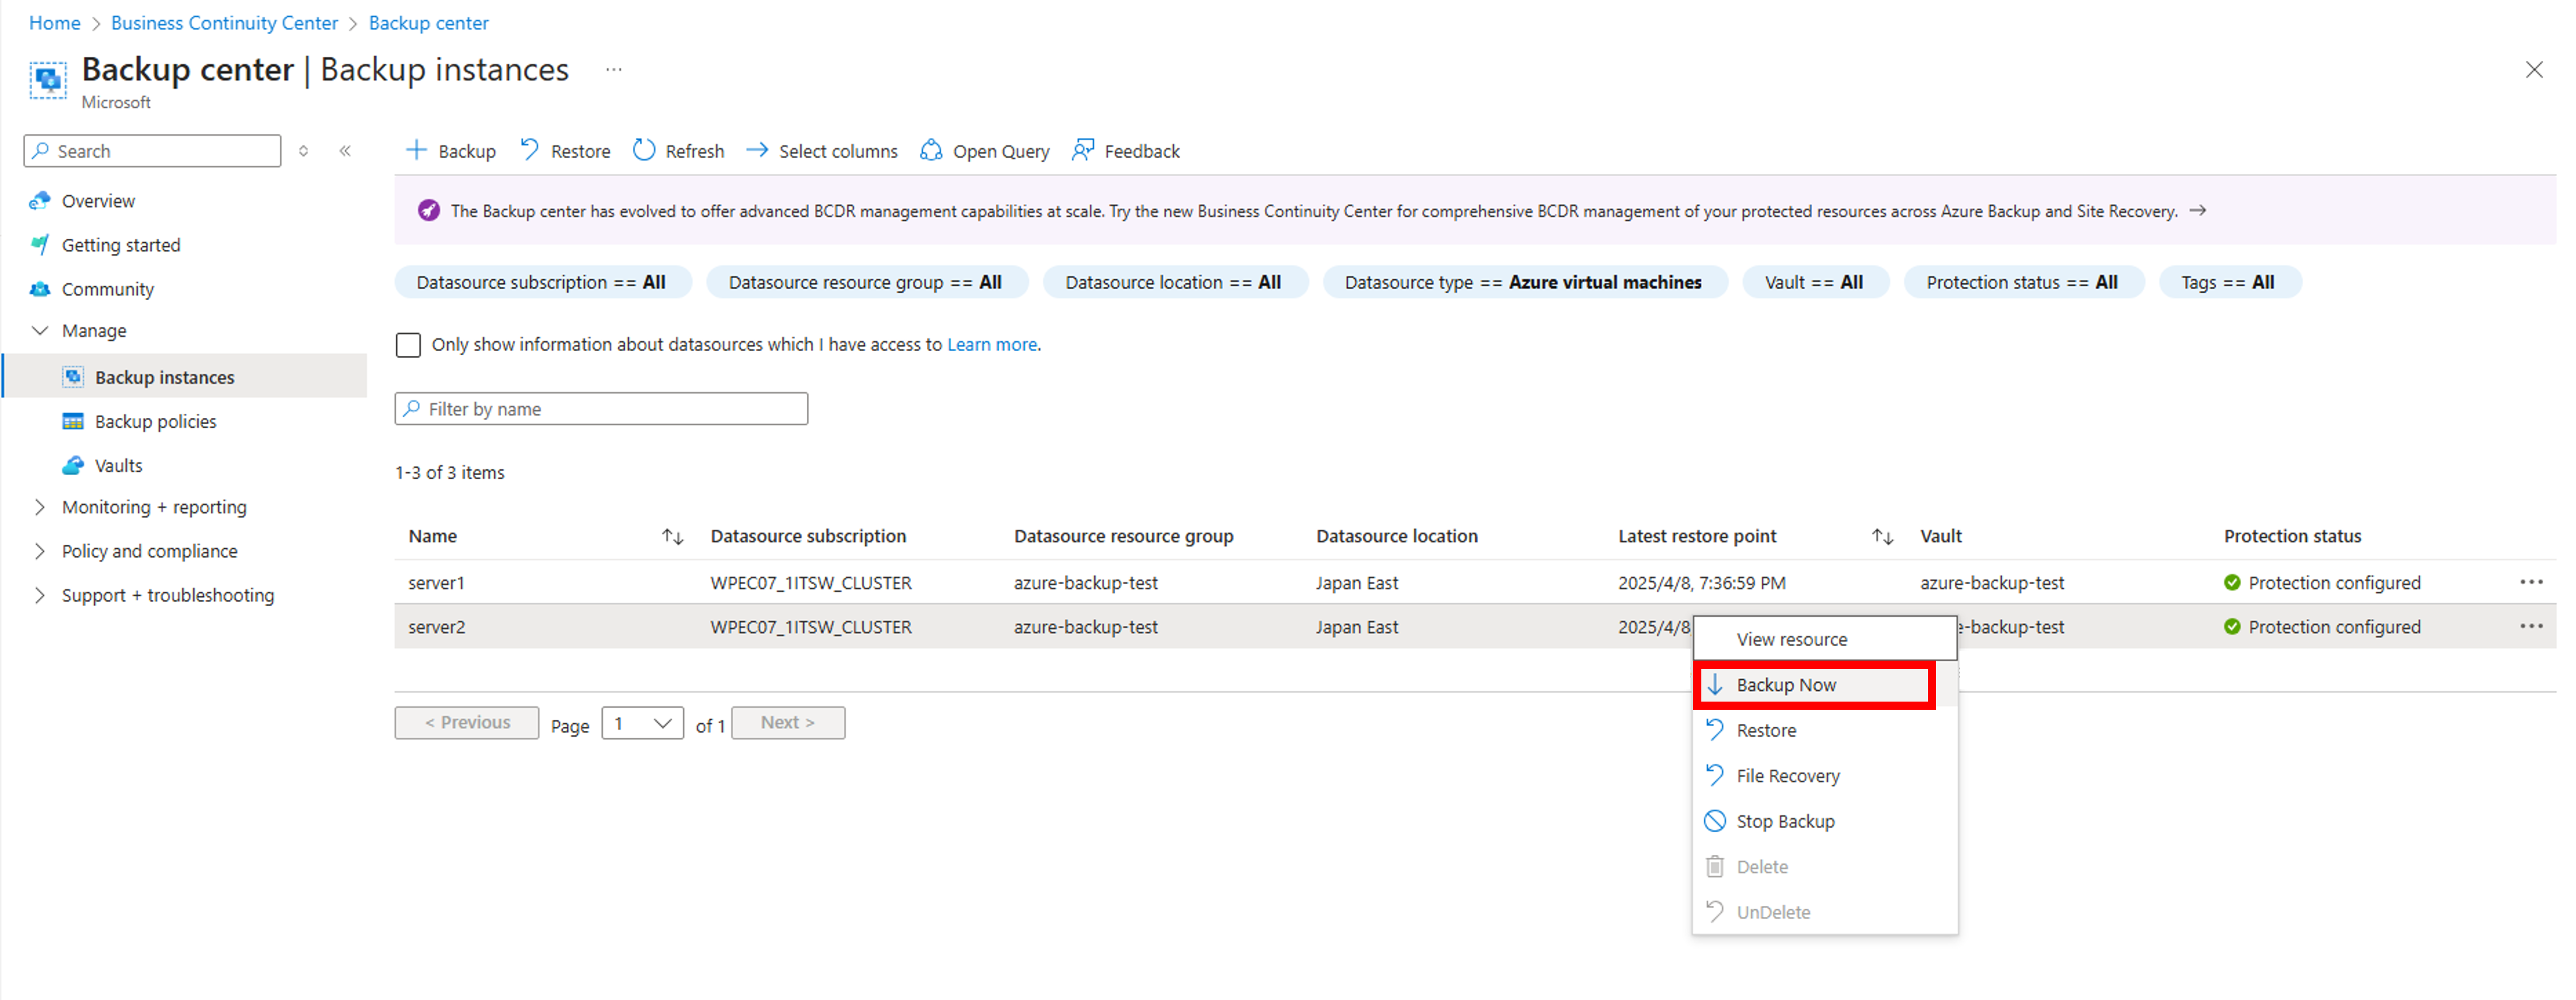Open the page number dropdown

pos(642,723)
